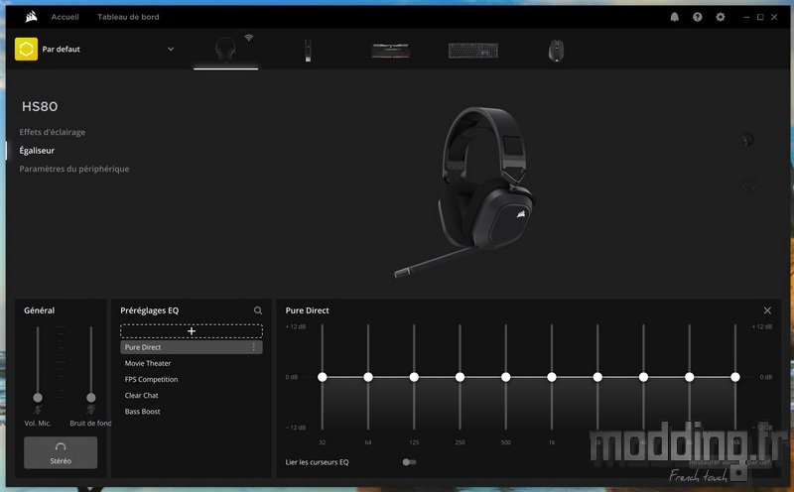This screenshot has width=794, height=492.
Task: Select the wireless dongle device icon
Action: (308, 51)
